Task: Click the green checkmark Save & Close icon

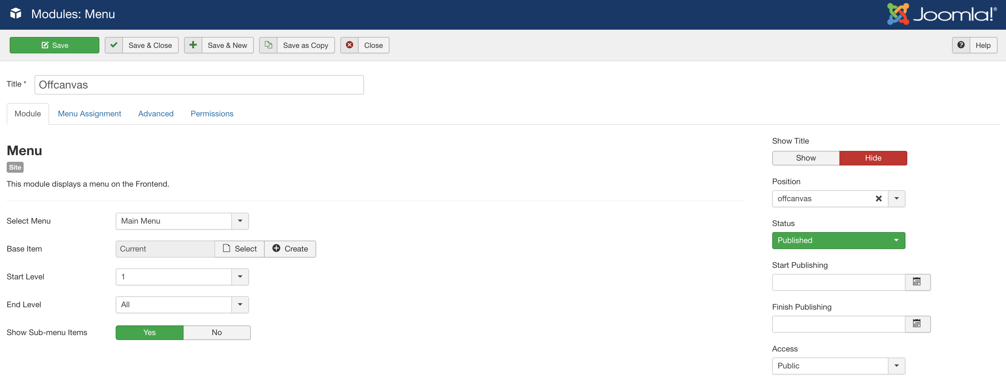Action: (114, 45)
